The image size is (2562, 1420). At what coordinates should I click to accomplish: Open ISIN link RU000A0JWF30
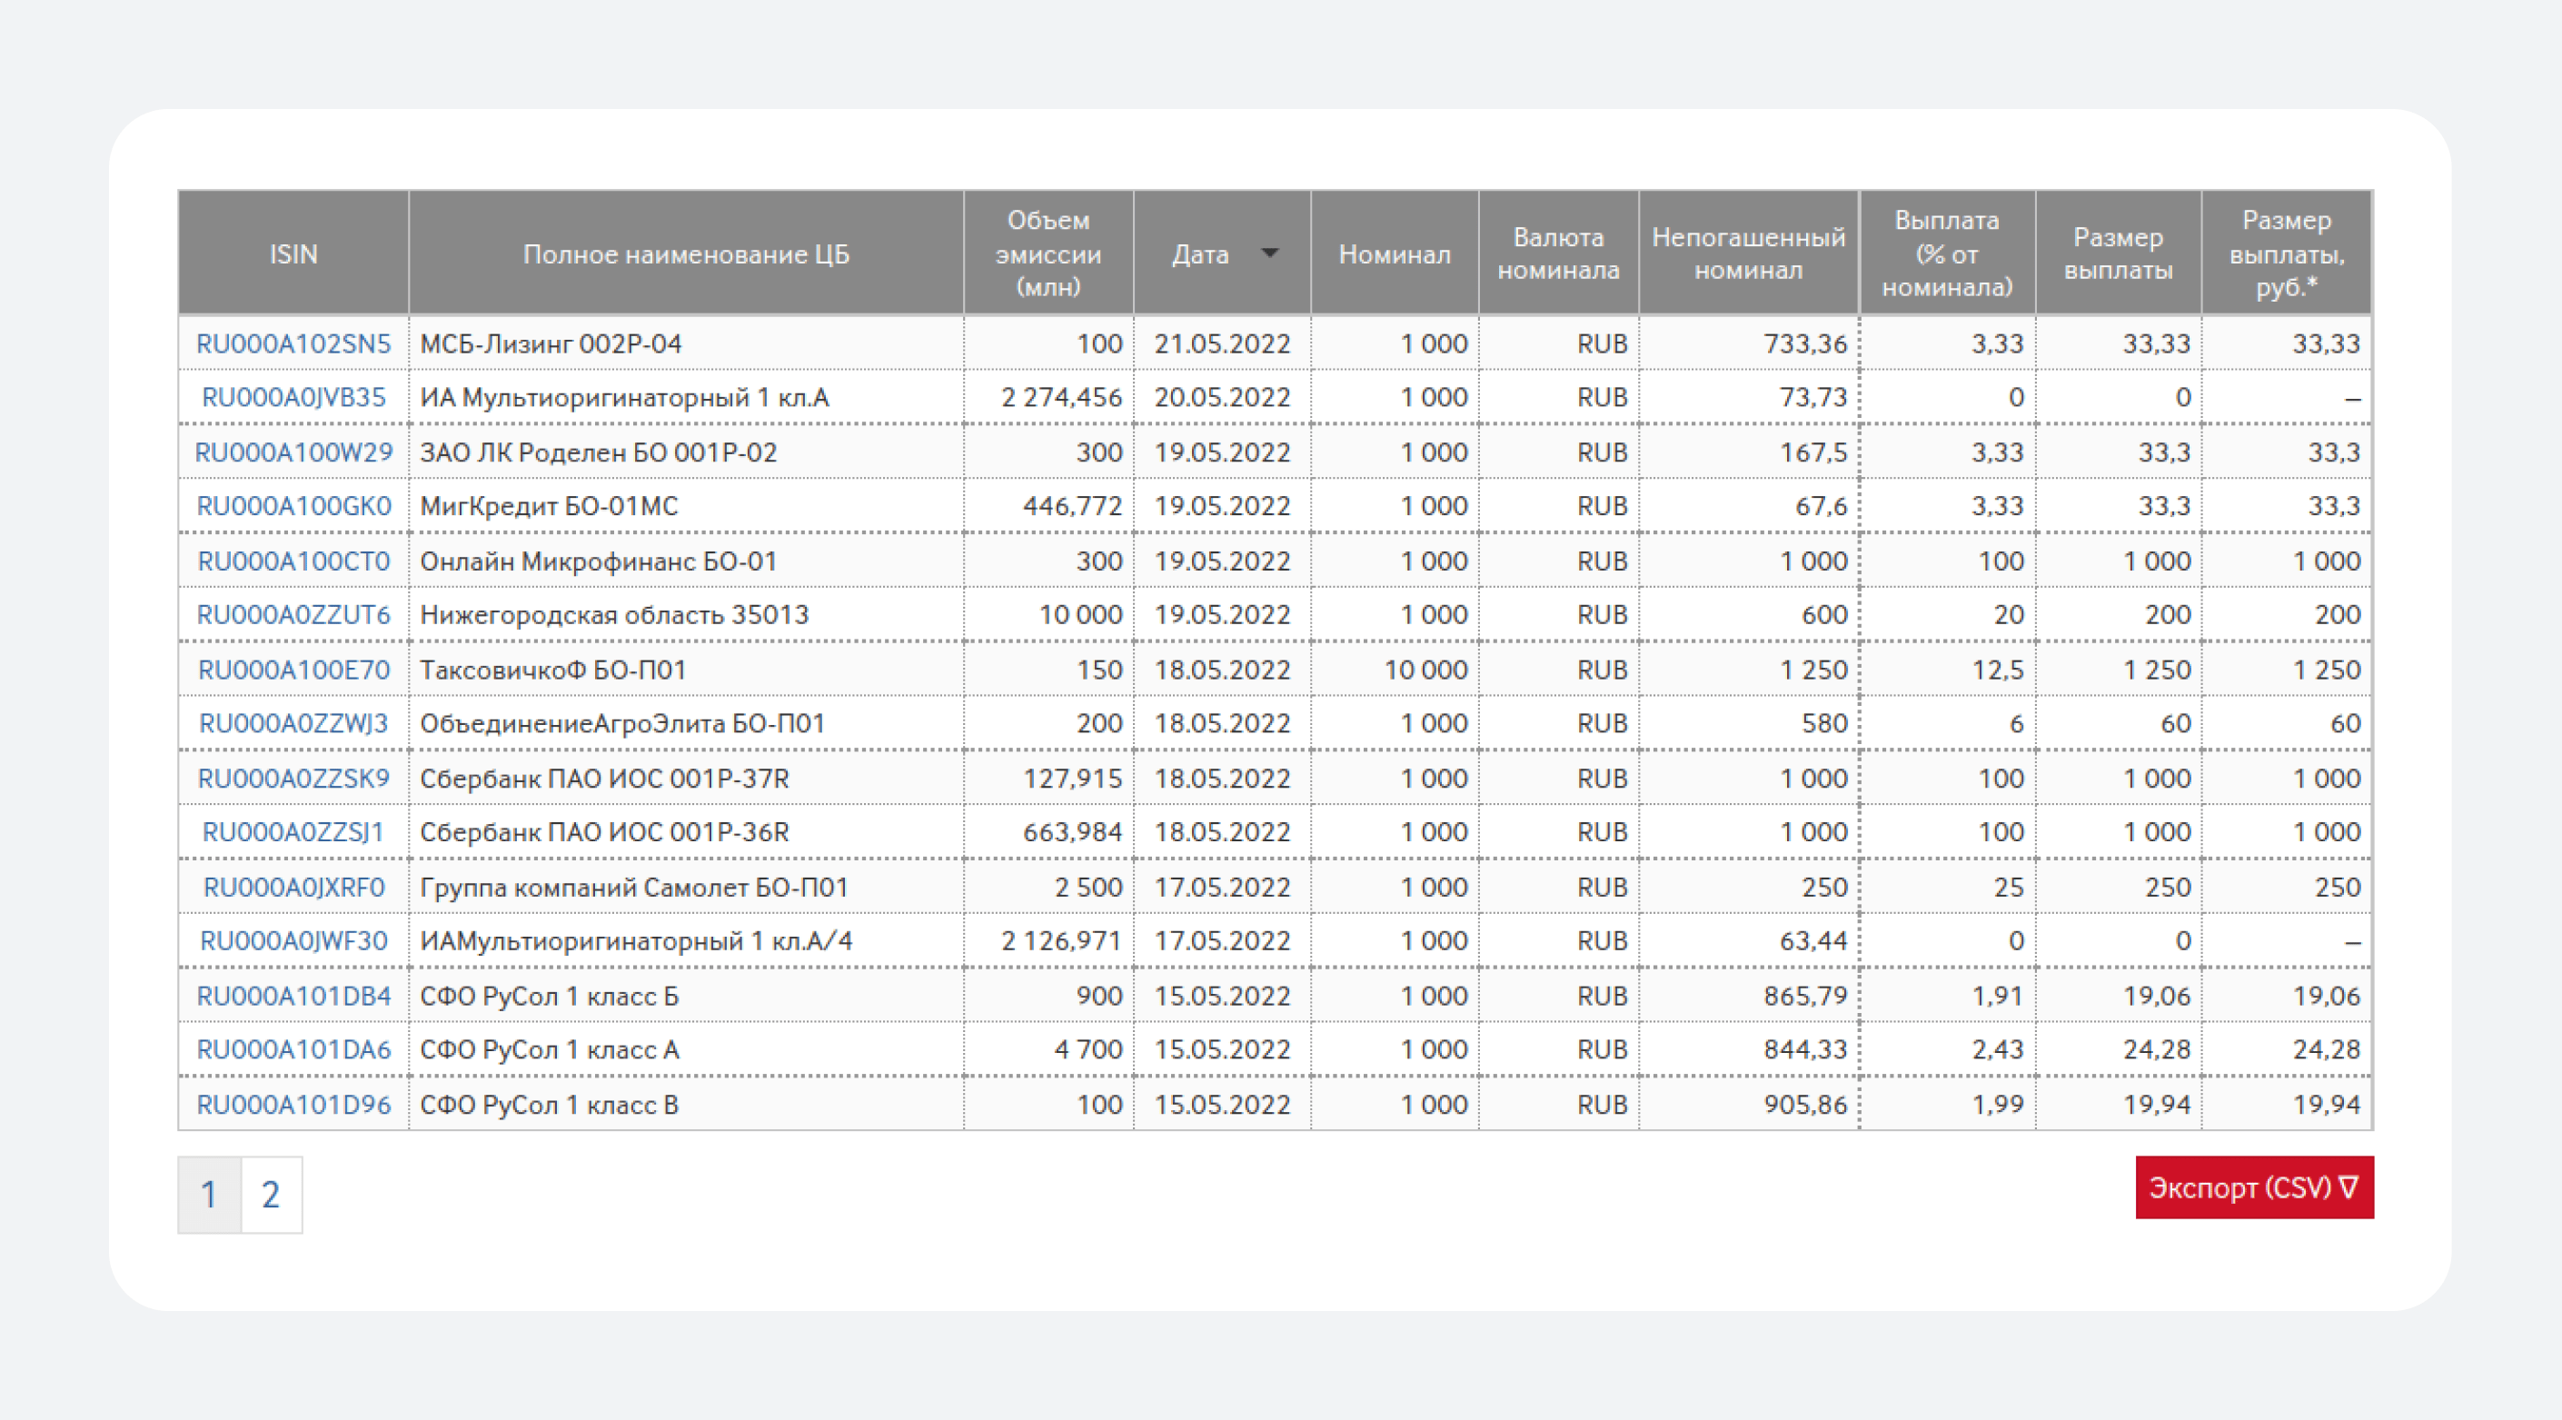point(293,940)
